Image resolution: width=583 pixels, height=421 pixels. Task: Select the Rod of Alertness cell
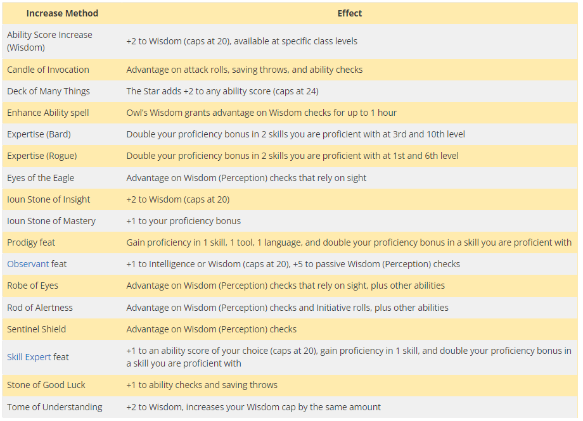tap(40, 308)
